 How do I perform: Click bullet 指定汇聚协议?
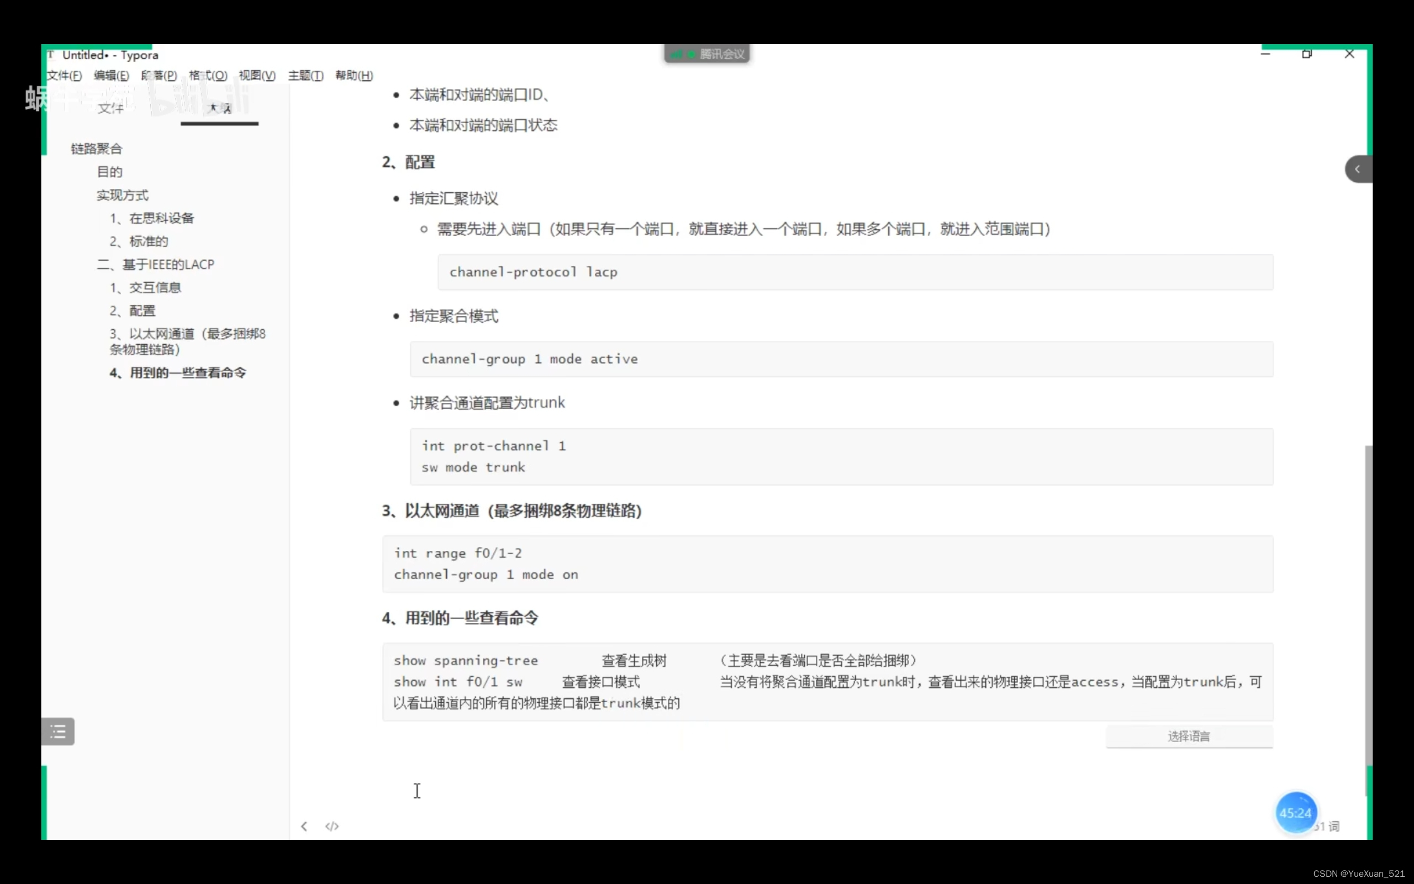tap(453, 198)
